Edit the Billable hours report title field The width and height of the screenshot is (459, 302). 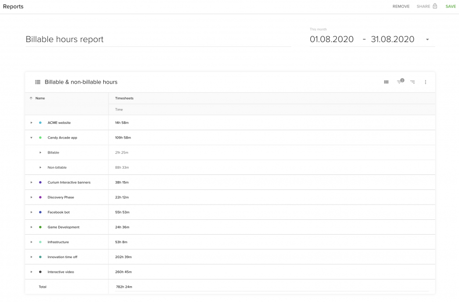158,39
